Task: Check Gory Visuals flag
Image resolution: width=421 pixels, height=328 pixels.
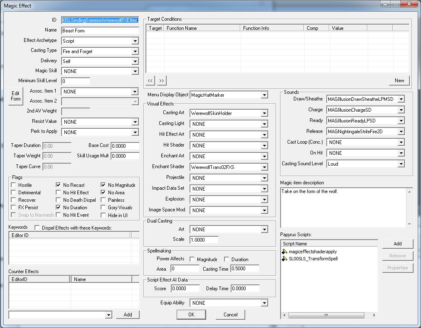Action: 103,208
